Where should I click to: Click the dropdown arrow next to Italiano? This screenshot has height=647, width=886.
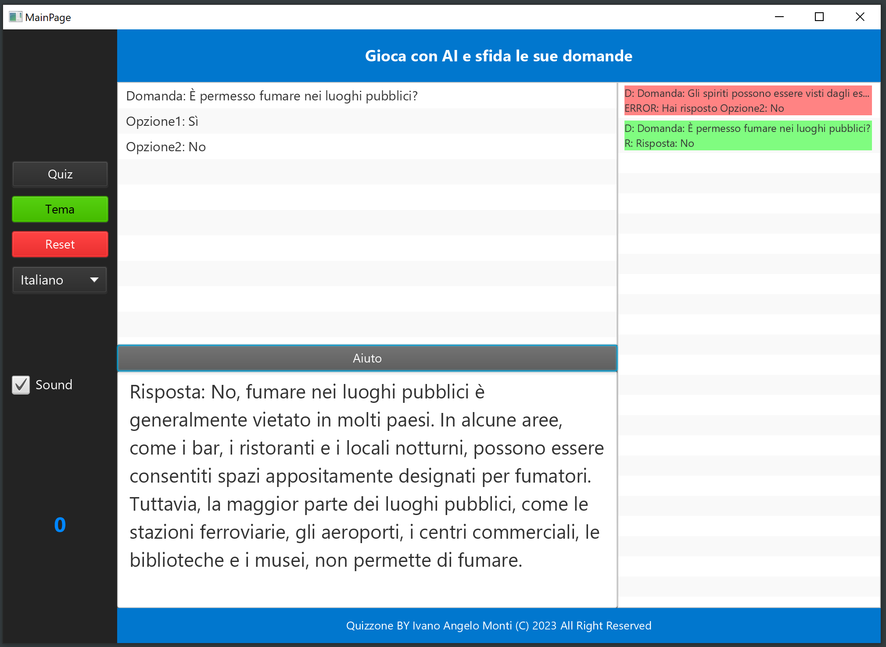coord(94,280)
